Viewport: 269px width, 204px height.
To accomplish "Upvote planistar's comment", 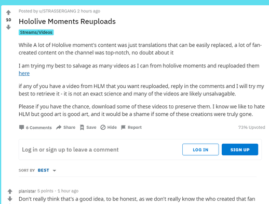I will [10, 191].
